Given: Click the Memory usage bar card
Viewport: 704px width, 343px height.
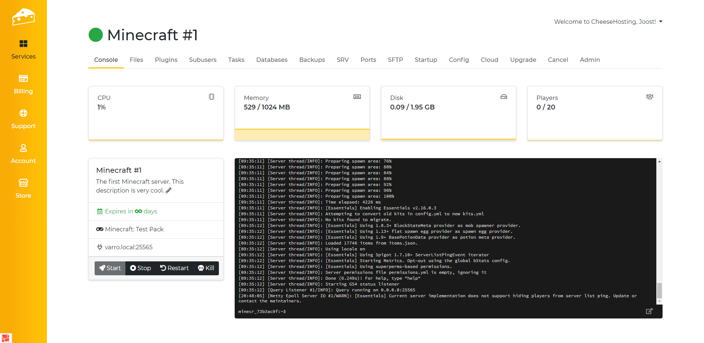Looking at the screenshot, I should 302,113.
